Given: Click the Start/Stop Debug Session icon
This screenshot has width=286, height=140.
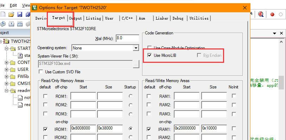Looking at the screenshot, I should [x=261, y=14].
